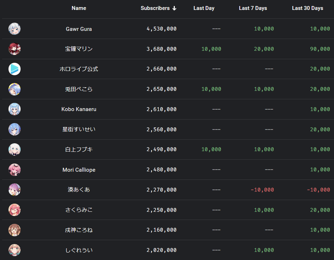Viewport: 334px width, 260px height.
Task: Open さくらみこ's avatar icon
Action: pos(15,210)
